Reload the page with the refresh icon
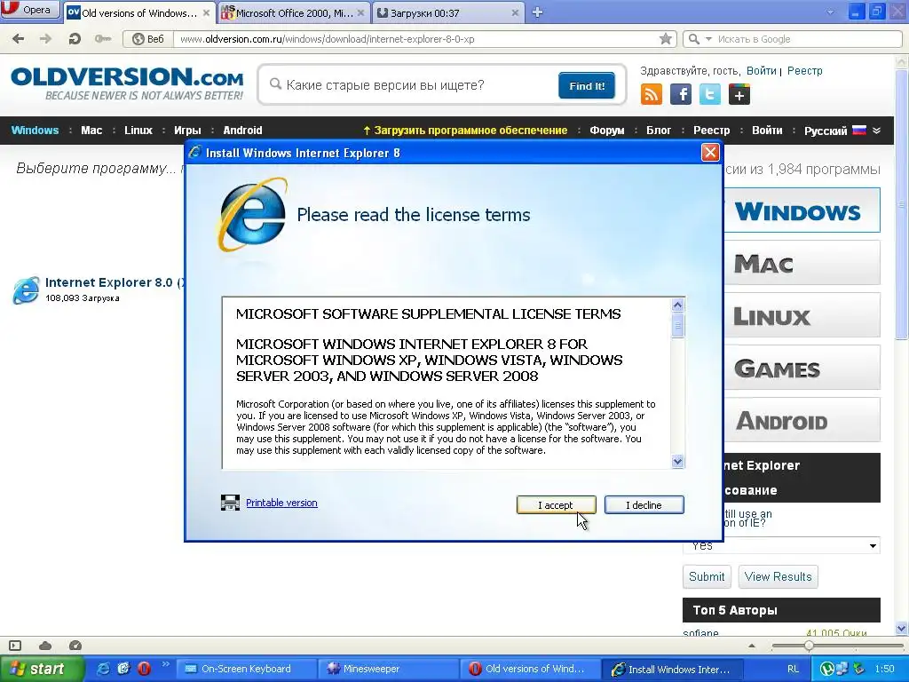The image size is (909, 682). click(x=75, y=39)
